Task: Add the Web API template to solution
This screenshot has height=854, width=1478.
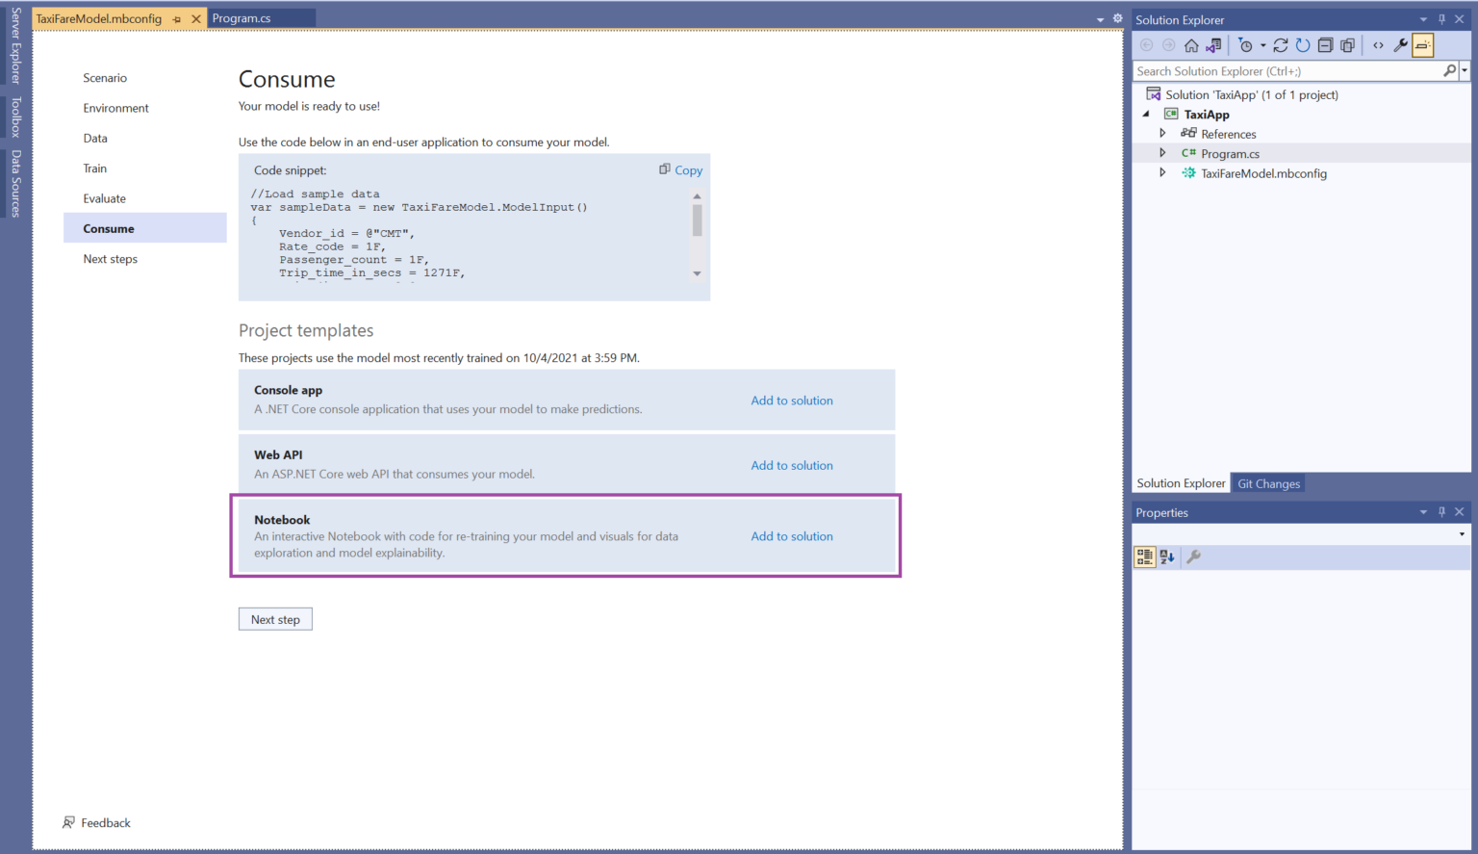Action: [x=791, y=465]
